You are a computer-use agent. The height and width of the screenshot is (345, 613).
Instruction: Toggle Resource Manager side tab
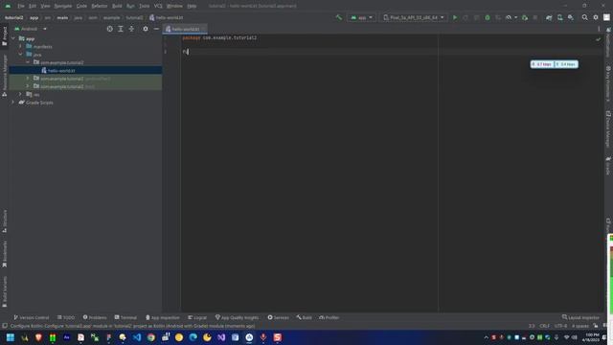pyautogui.click(x=5, y=75)
